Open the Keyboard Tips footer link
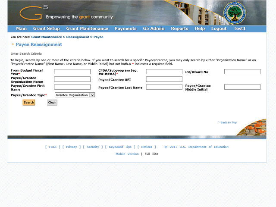 [x=120, y=147]
